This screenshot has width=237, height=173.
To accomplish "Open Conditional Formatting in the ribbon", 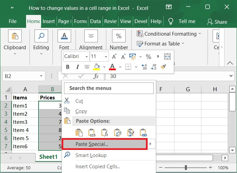I will point(169,34).
